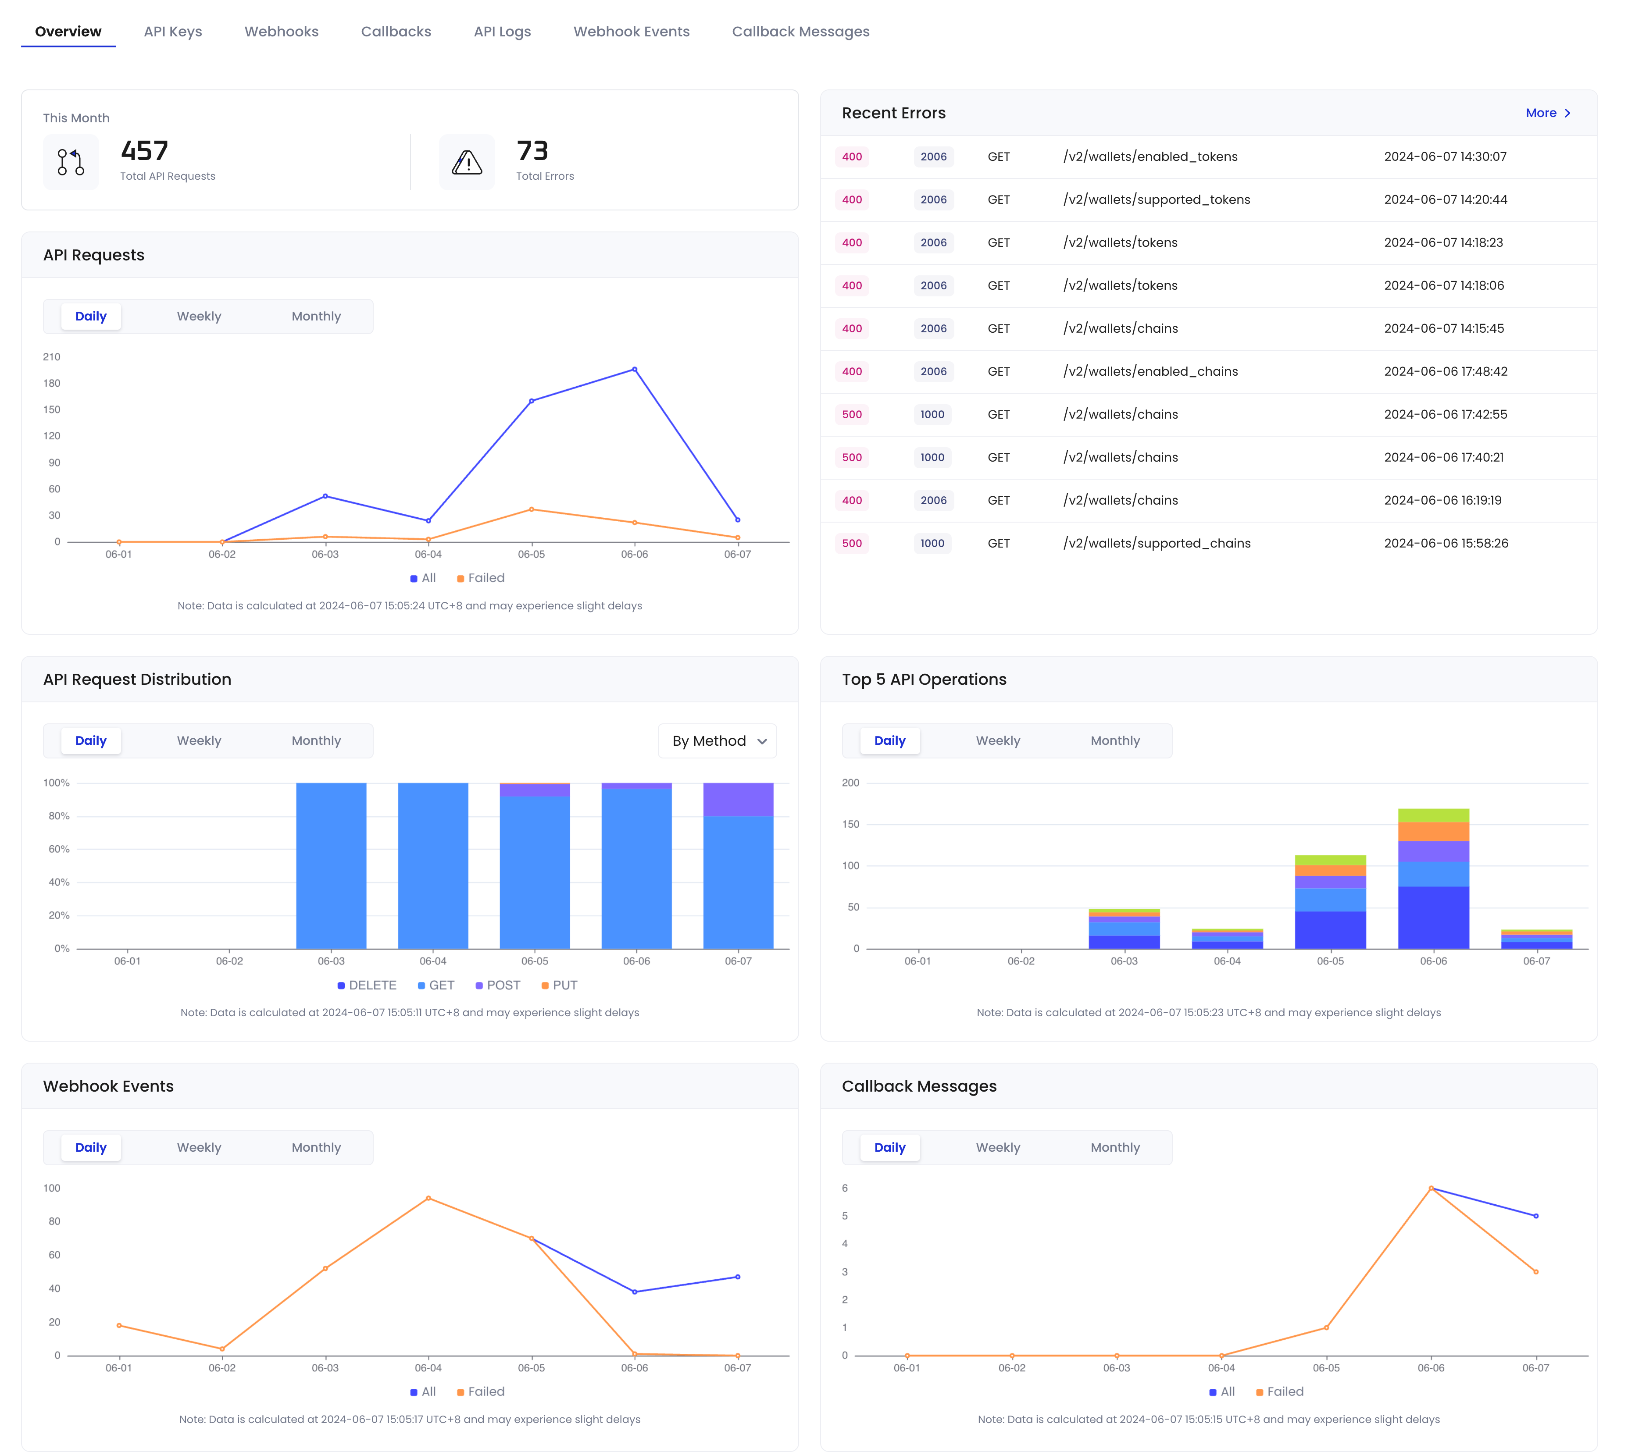Toggle the All legend in Webhook Events chart
Image resolution: width=1628 pixels, height=1452 pixels.
tap(423, 1392)
